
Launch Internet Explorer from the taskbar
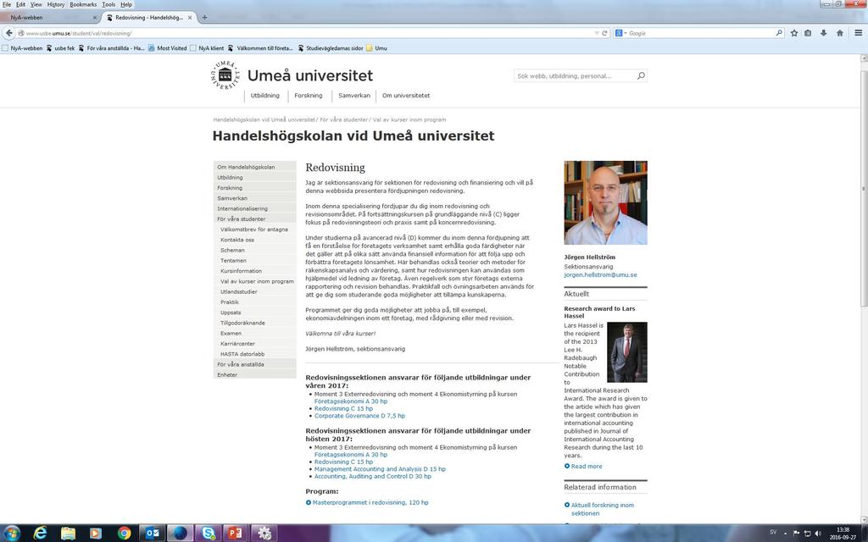(40, 534)
